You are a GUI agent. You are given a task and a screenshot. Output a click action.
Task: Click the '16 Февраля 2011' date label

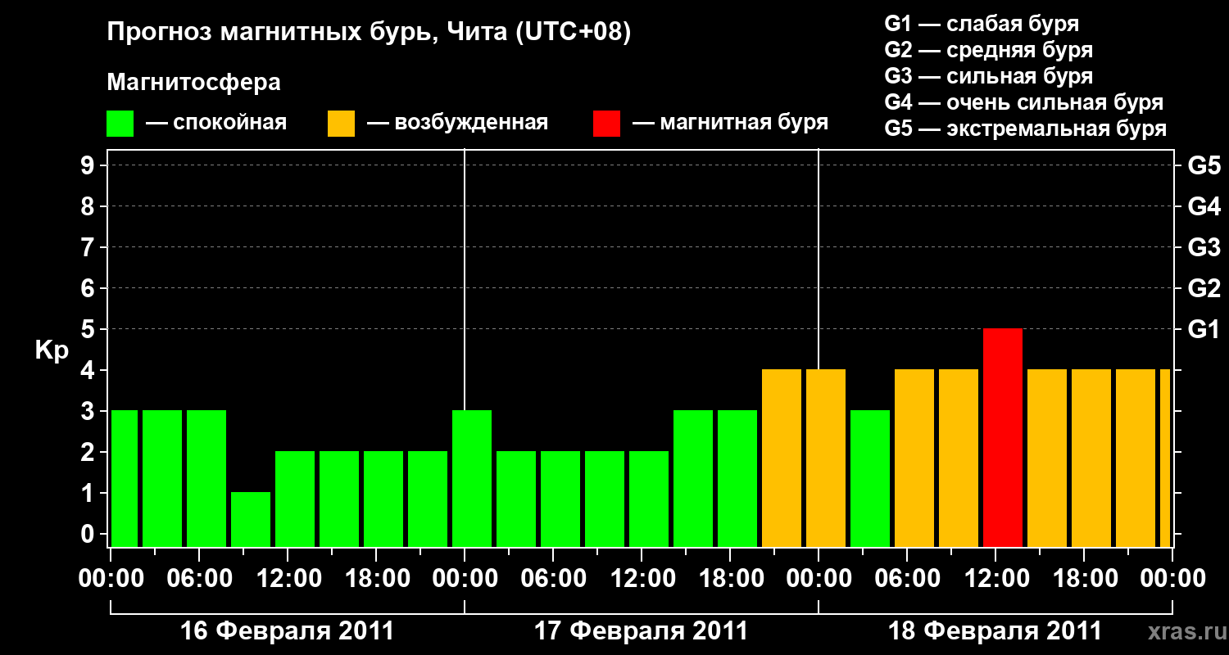[287, 631]
